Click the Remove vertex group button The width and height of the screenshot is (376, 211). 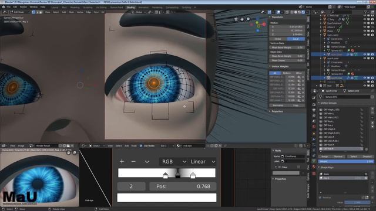[338, 156]
